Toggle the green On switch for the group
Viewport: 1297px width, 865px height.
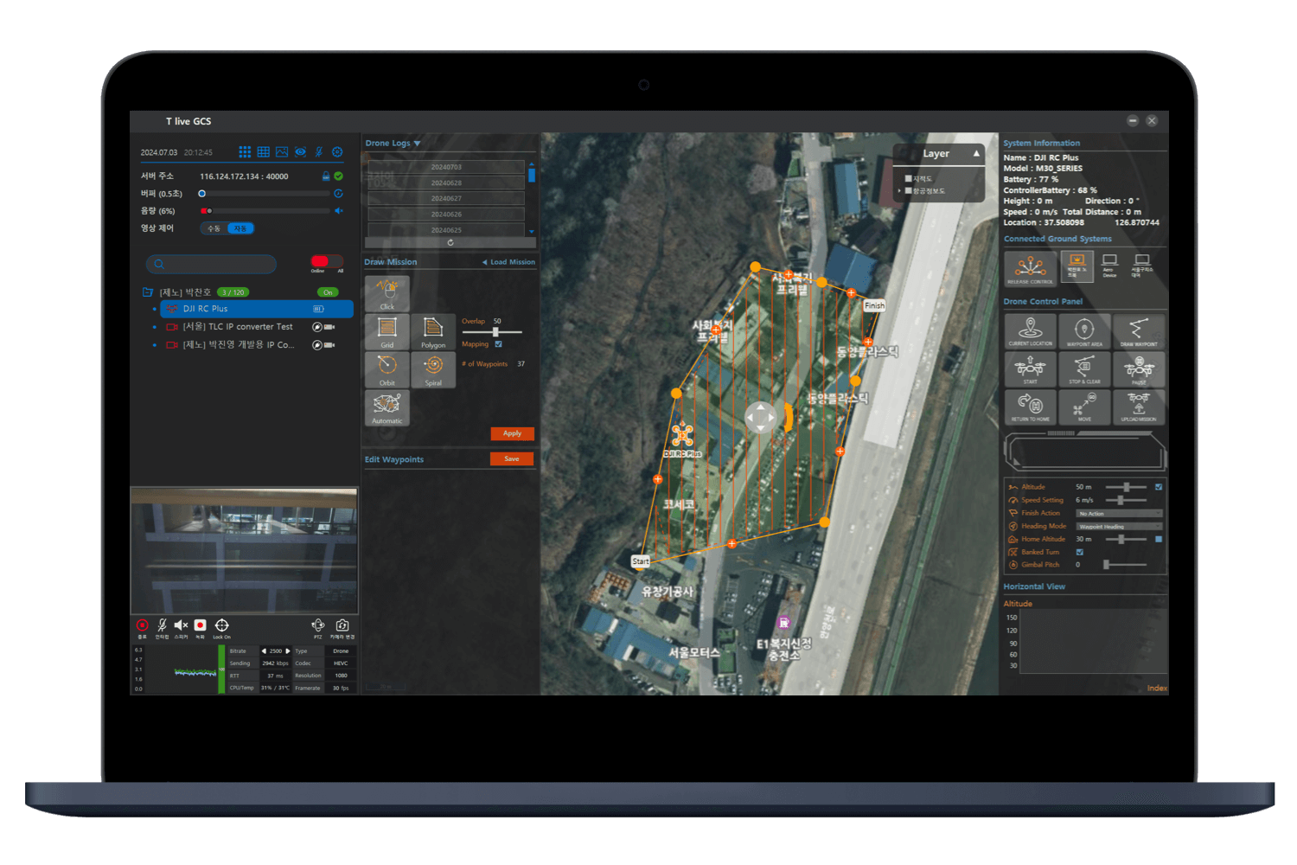(x=328, y=292)
